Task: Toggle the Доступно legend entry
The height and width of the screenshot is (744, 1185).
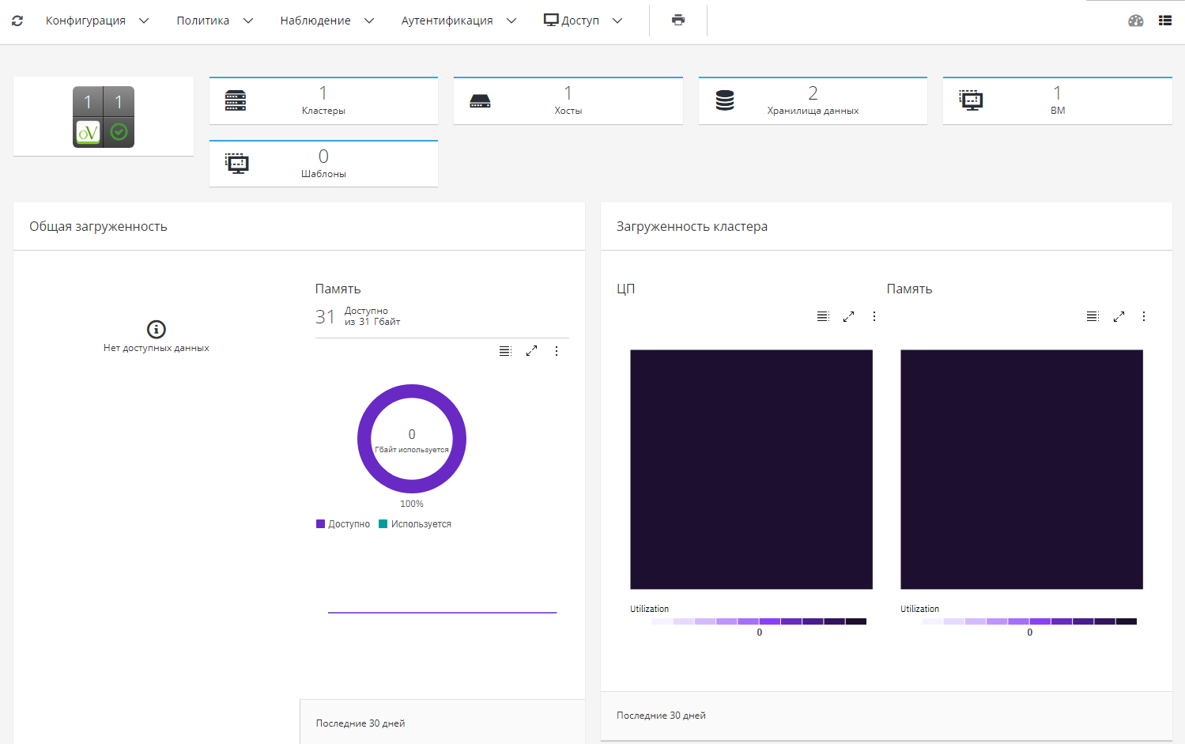Action: (343, 524)
